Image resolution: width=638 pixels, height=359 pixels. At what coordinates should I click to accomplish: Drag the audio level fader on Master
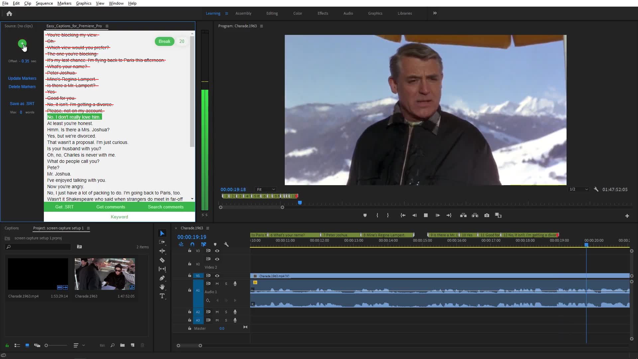tap(222, 328)
